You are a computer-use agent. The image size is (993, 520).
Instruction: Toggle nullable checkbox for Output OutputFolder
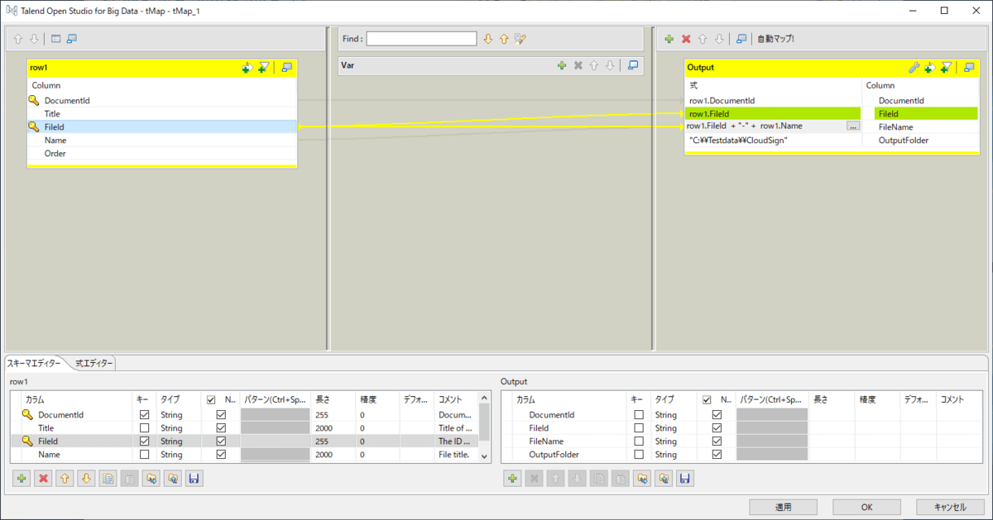point(717,454)
